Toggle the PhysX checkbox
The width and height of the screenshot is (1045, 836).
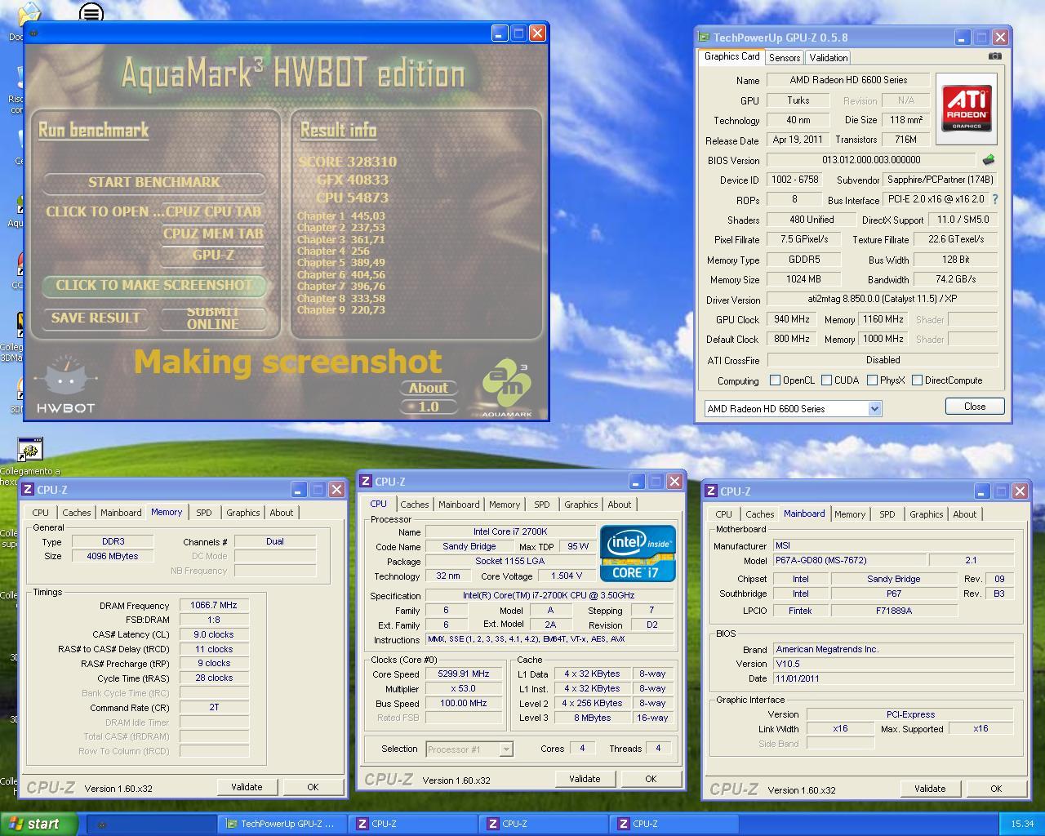pyautogui.click(x=873, y=380)
